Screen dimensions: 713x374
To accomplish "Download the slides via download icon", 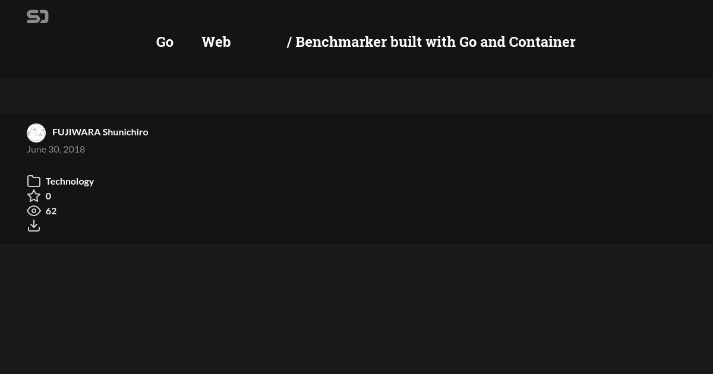I will coord(34,226).
